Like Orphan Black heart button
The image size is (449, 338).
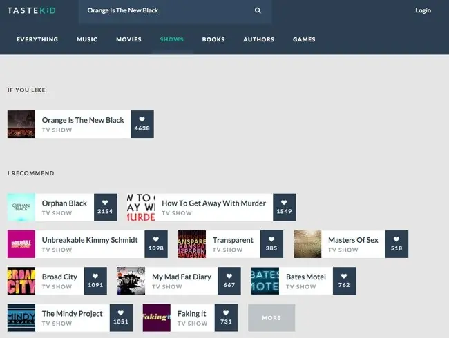[x=106, y=208]
